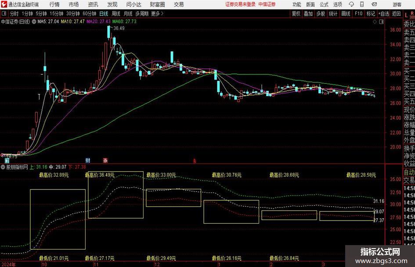415x267 pixels.
Task: Click the MA20: 27.43 value label
Action: tap(98, 21)
